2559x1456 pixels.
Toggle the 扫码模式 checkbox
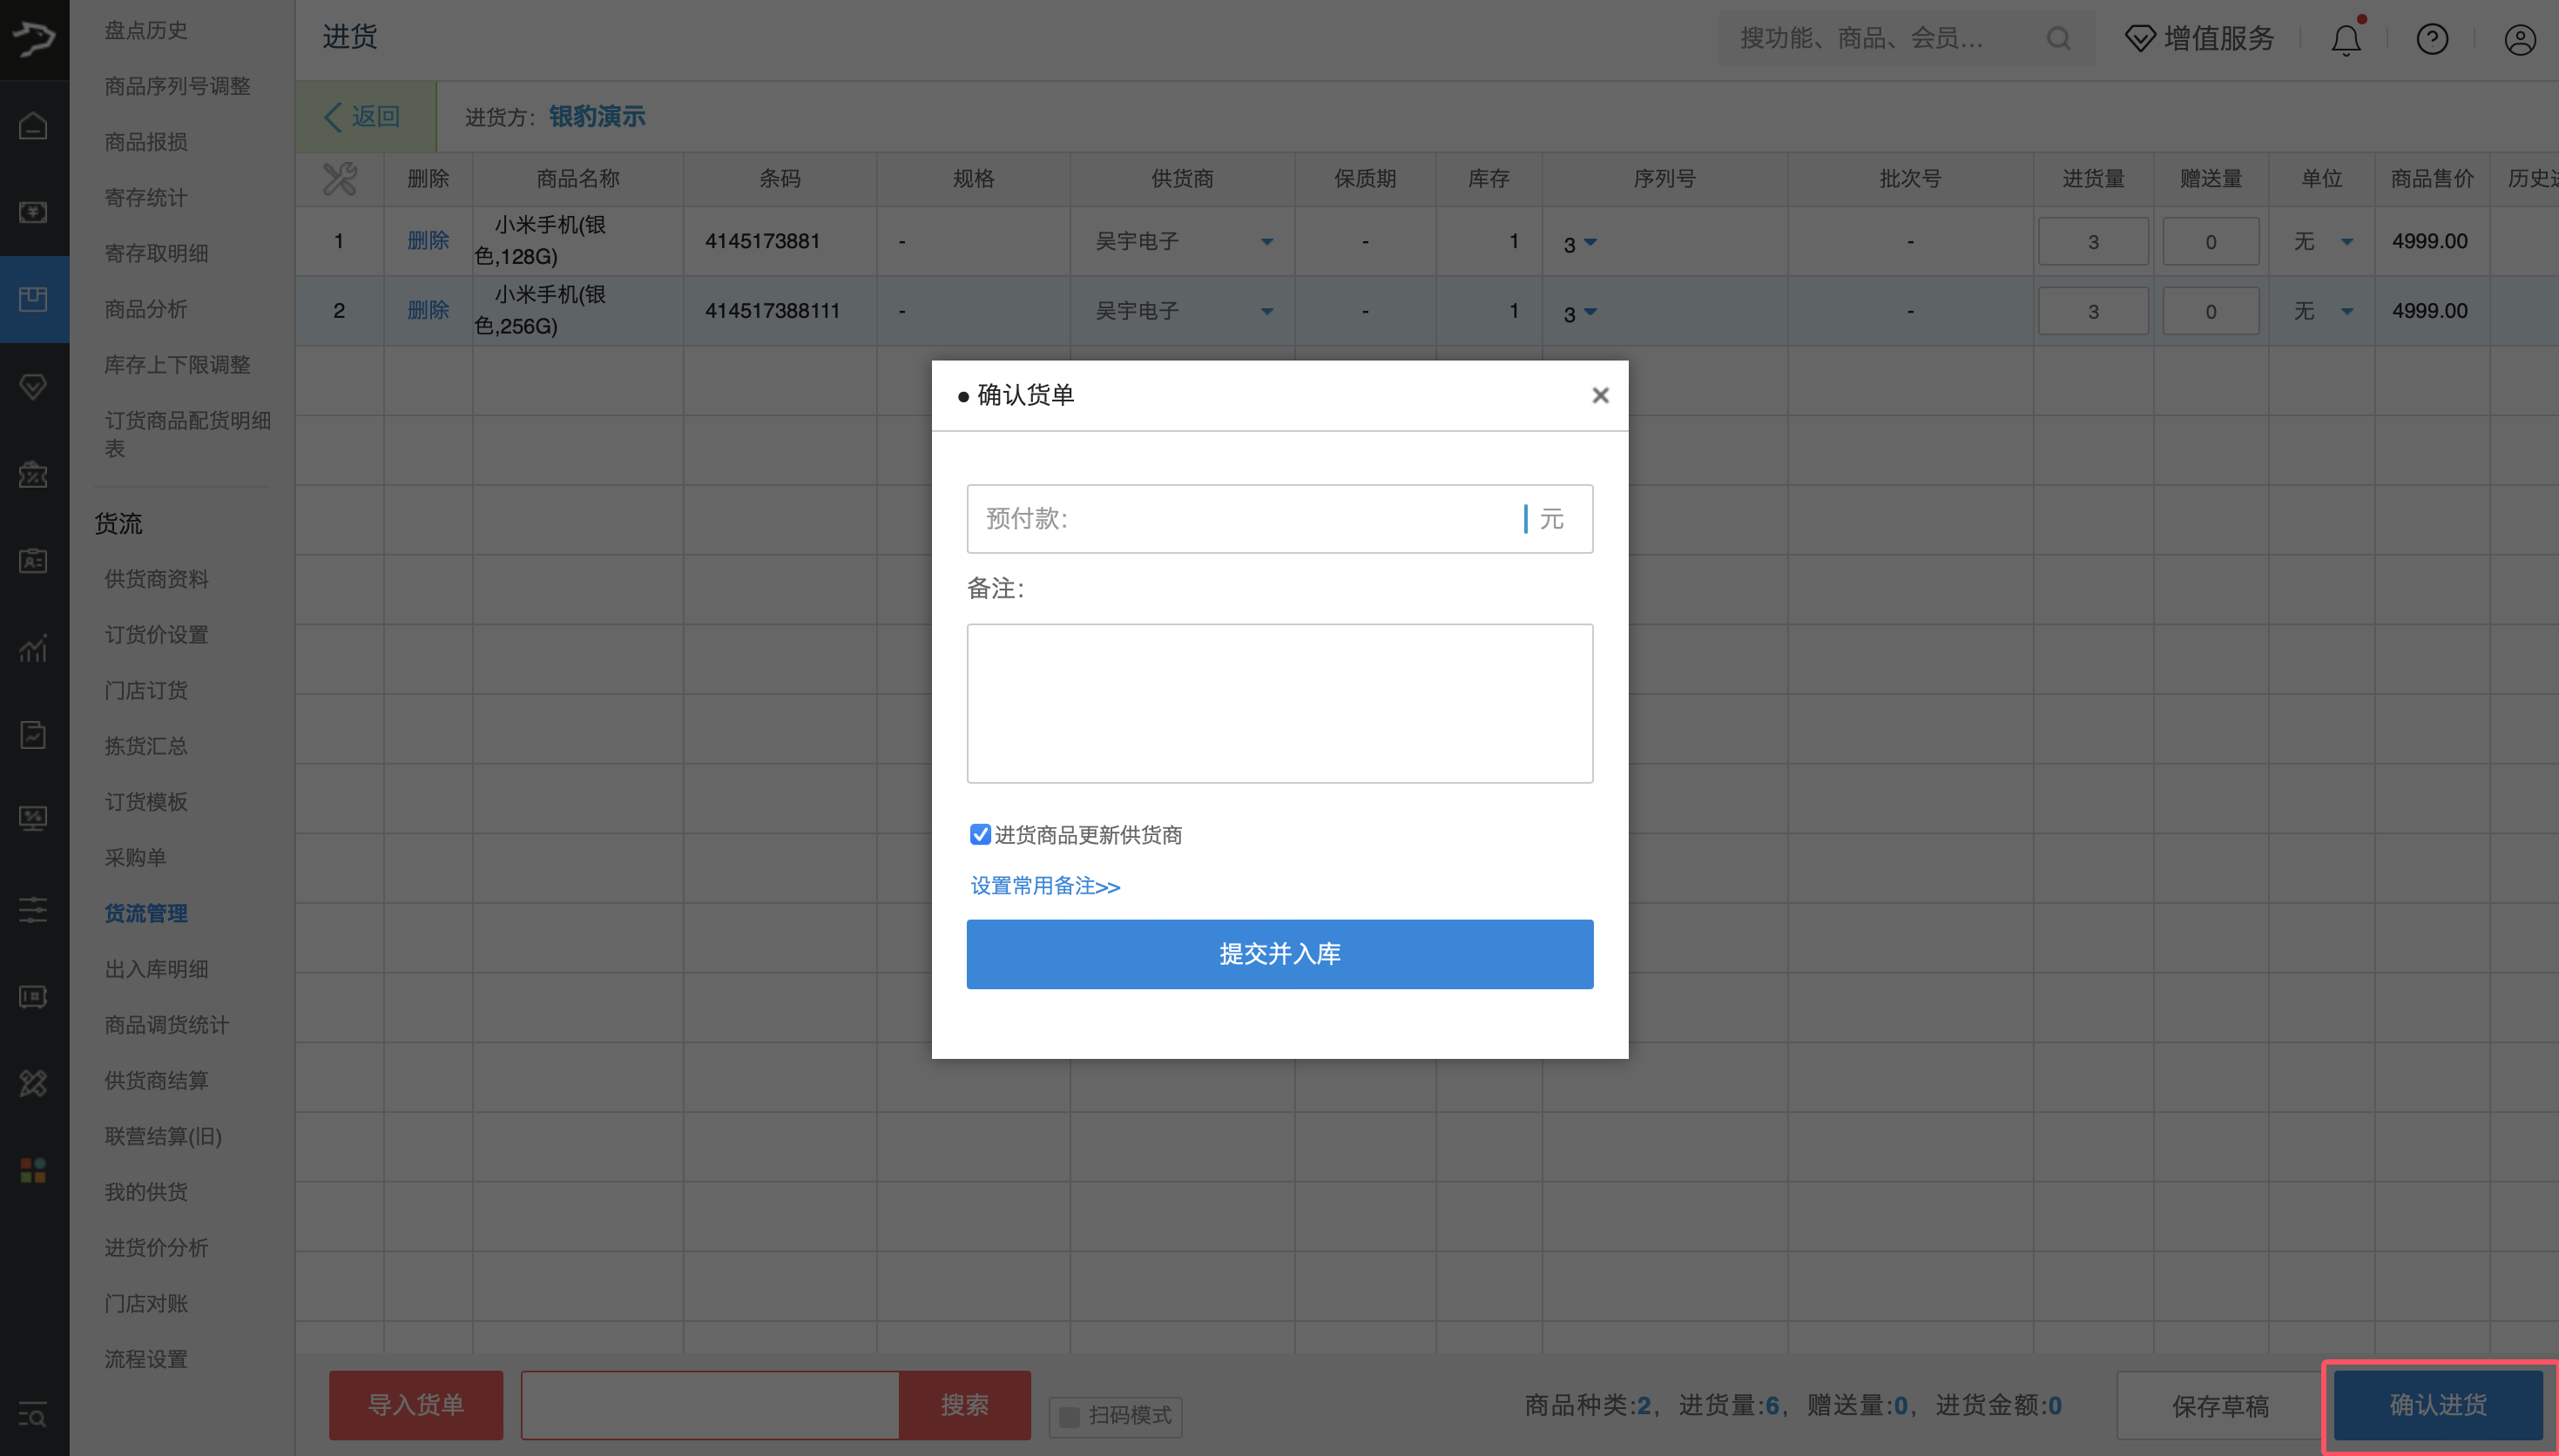coord(1069,1416)
